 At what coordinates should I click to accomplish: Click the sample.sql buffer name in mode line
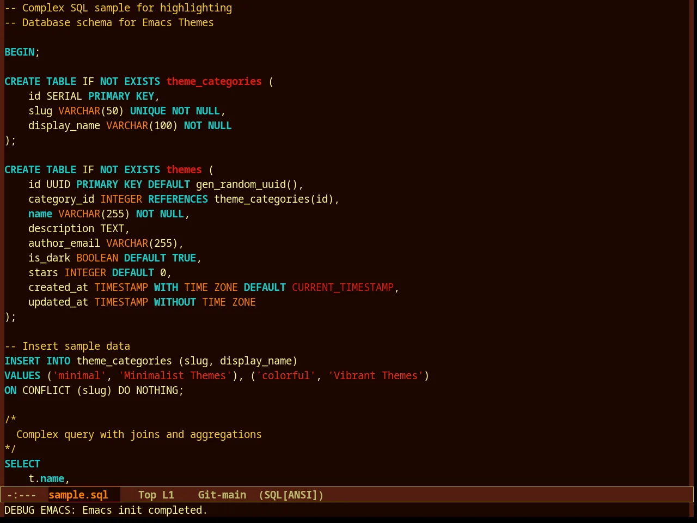pyautogui.click(x=78, y=495)
